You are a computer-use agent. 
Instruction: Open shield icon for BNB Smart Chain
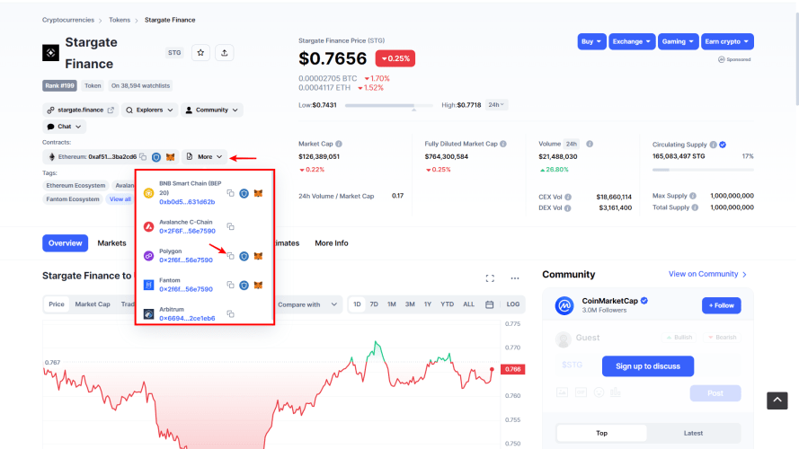coord(244,193)
